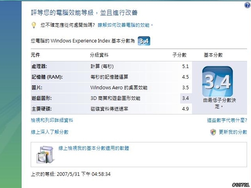Click the light bulb tip icon
The height and width of the screenshot is (188, 251).
(34, 25)
